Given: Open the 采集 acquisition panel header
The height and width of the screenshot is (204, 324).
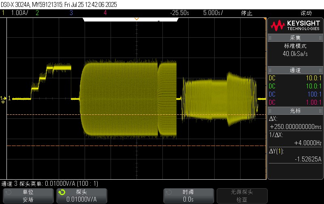Looking at the screenshot, I should (295, 38).
